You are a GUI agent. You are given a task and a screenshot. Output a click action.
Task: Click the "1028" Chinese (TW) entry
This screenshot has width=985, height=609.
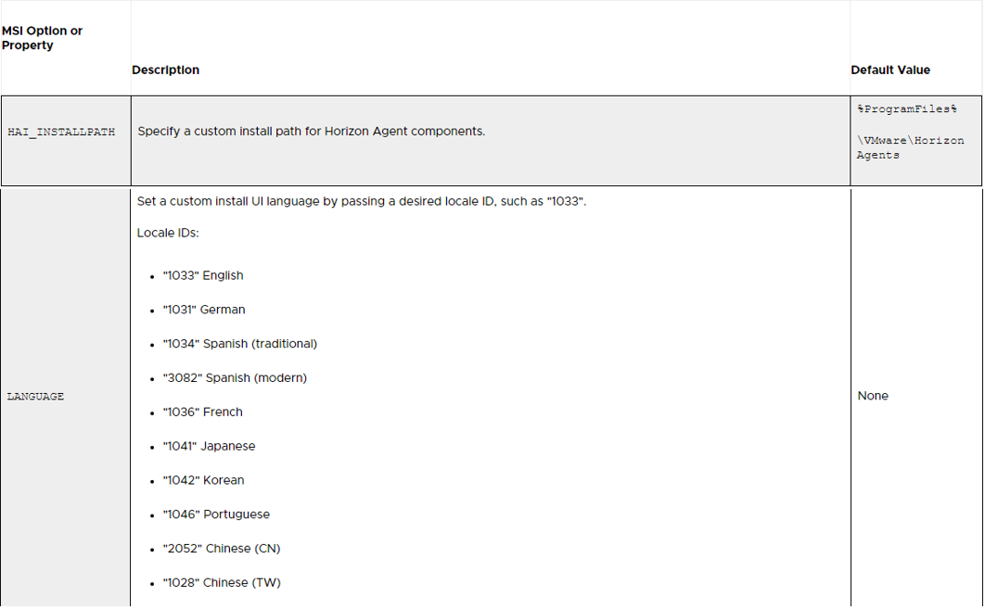[221, 583]
